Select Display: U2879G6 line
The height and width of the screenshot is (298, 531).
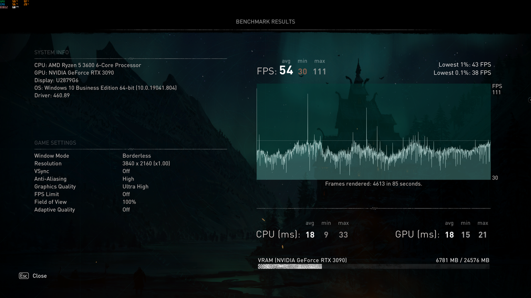click(56, 80)
